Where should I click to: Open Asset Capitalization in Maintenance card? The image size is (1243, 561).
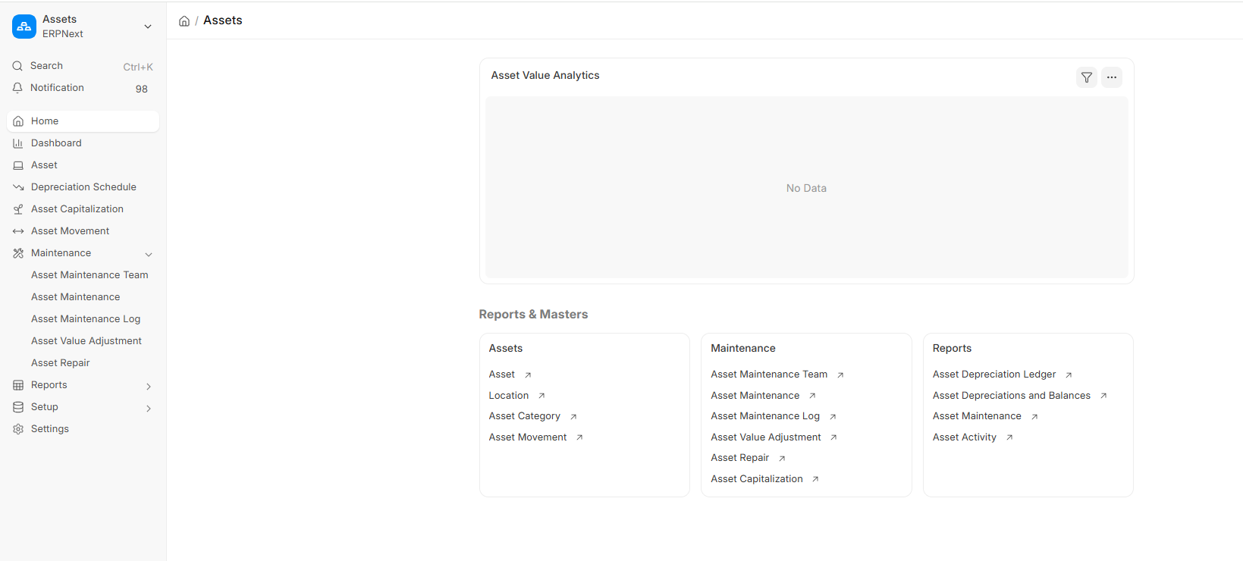[x=757, y=479]
